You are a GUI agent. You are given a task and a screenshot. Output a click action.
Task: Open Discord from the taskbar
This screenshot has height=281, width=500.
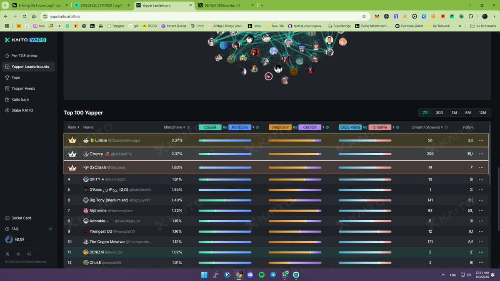250,275
